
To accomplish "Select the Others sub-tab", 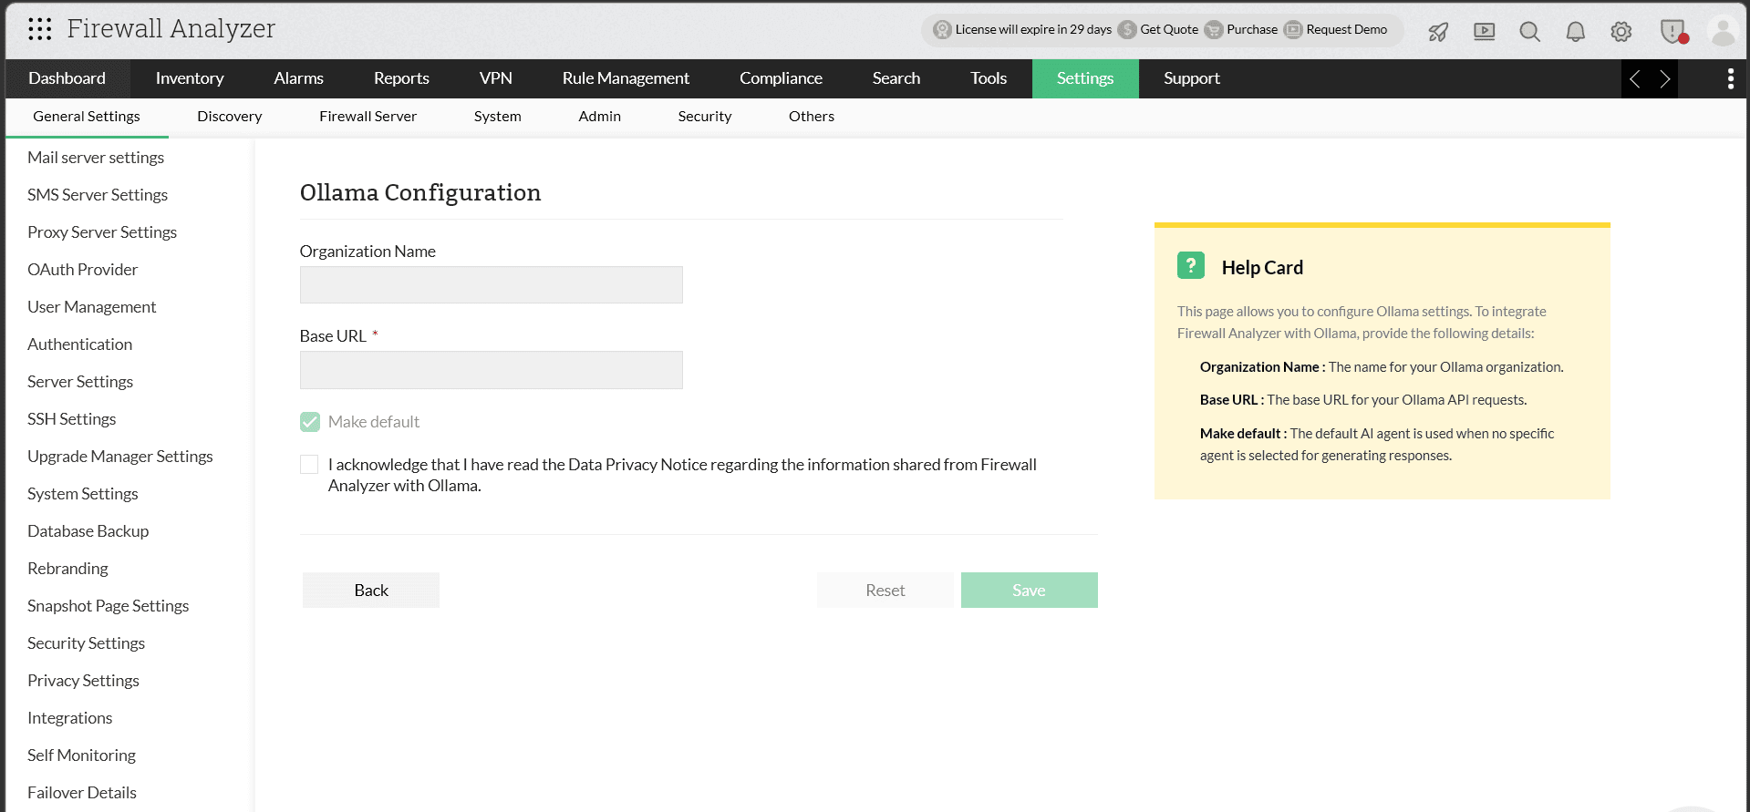I will 812,117.
